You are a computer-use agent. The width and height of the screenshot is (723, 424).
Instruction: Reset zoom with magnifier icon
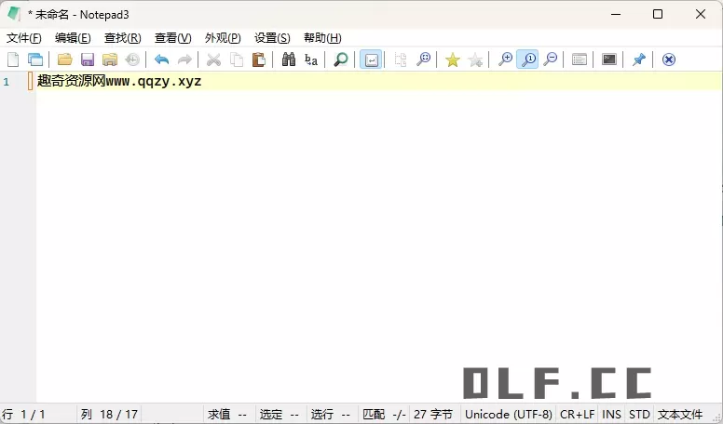(527, 60)
